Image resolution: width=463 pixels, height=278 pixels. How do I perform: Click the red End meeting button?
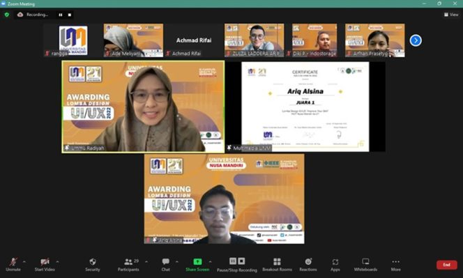point(447,265)
